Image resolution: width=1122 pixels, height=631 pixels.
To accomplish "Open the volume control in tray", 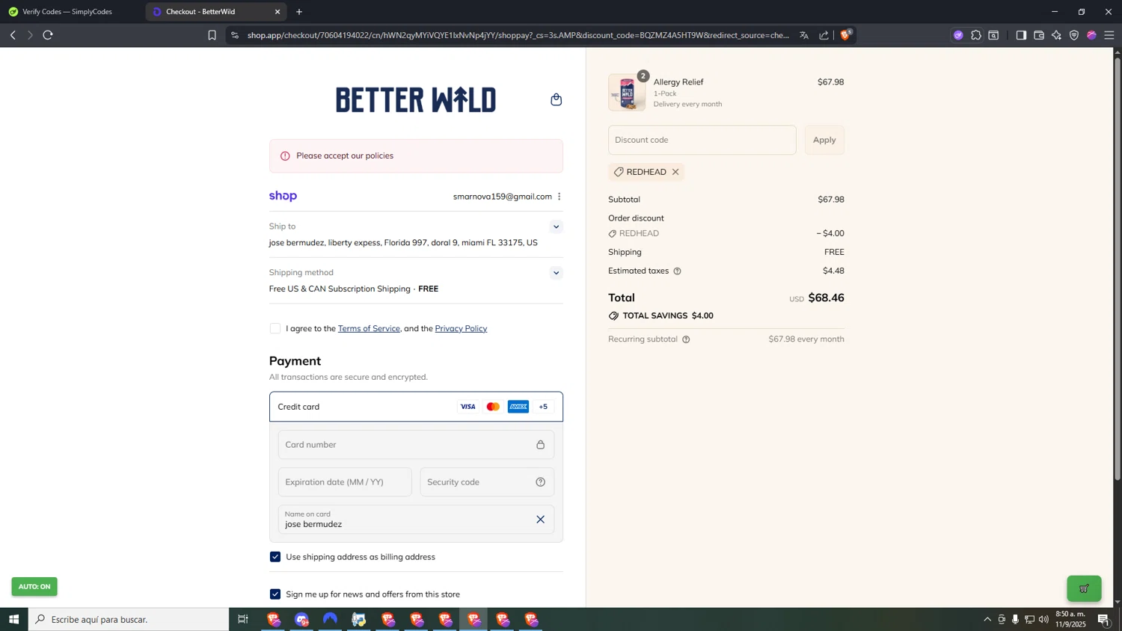I will [1043, 619].
